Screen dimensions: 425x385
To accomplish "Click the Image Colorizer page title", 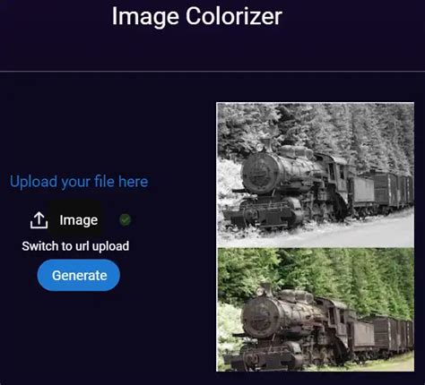I will (x=197, y=16).
